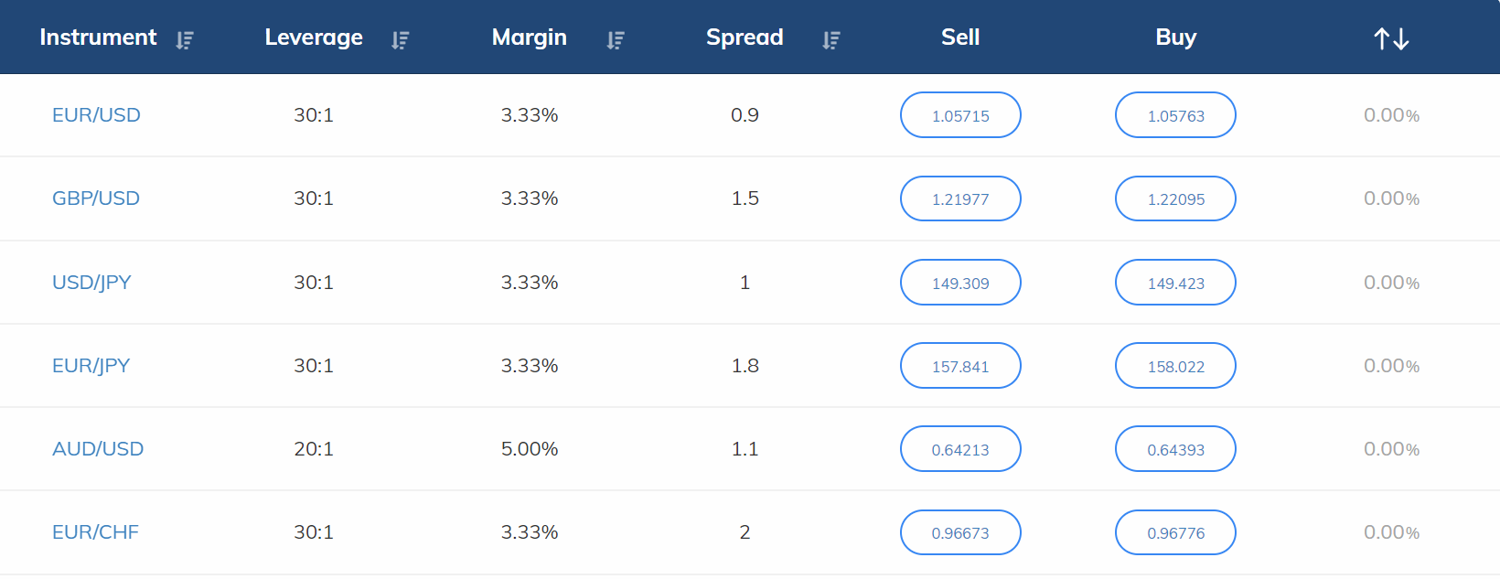1500x579 pixels.
Task: Open the EUR/CHF instrument link
Action: (95, 532)
